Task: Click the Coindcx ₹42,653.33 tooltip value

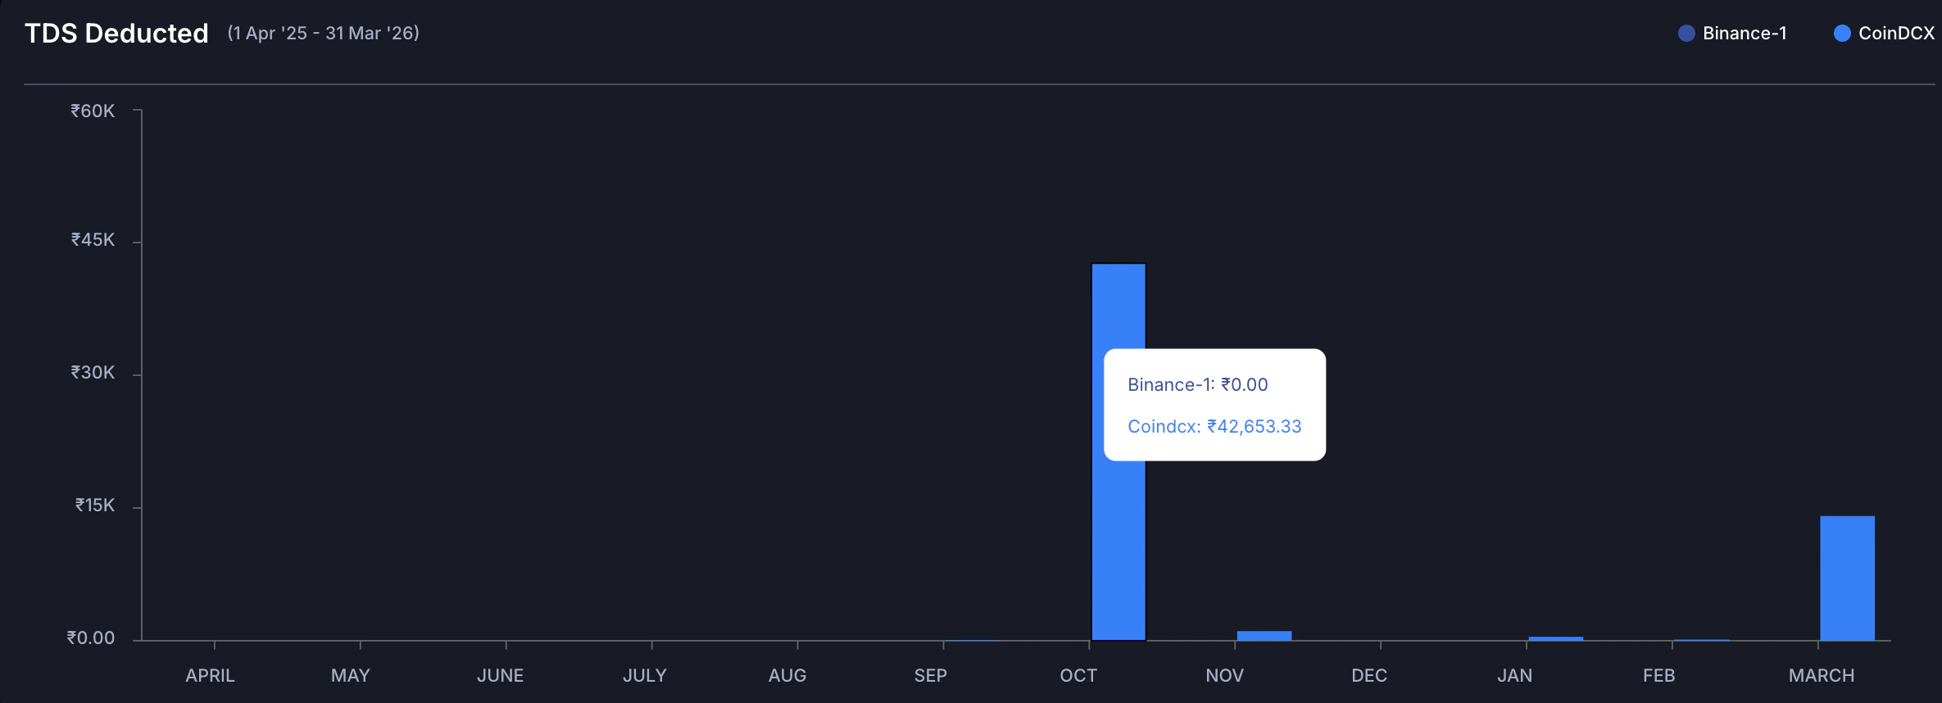Action: click(x=1214, y=426)
